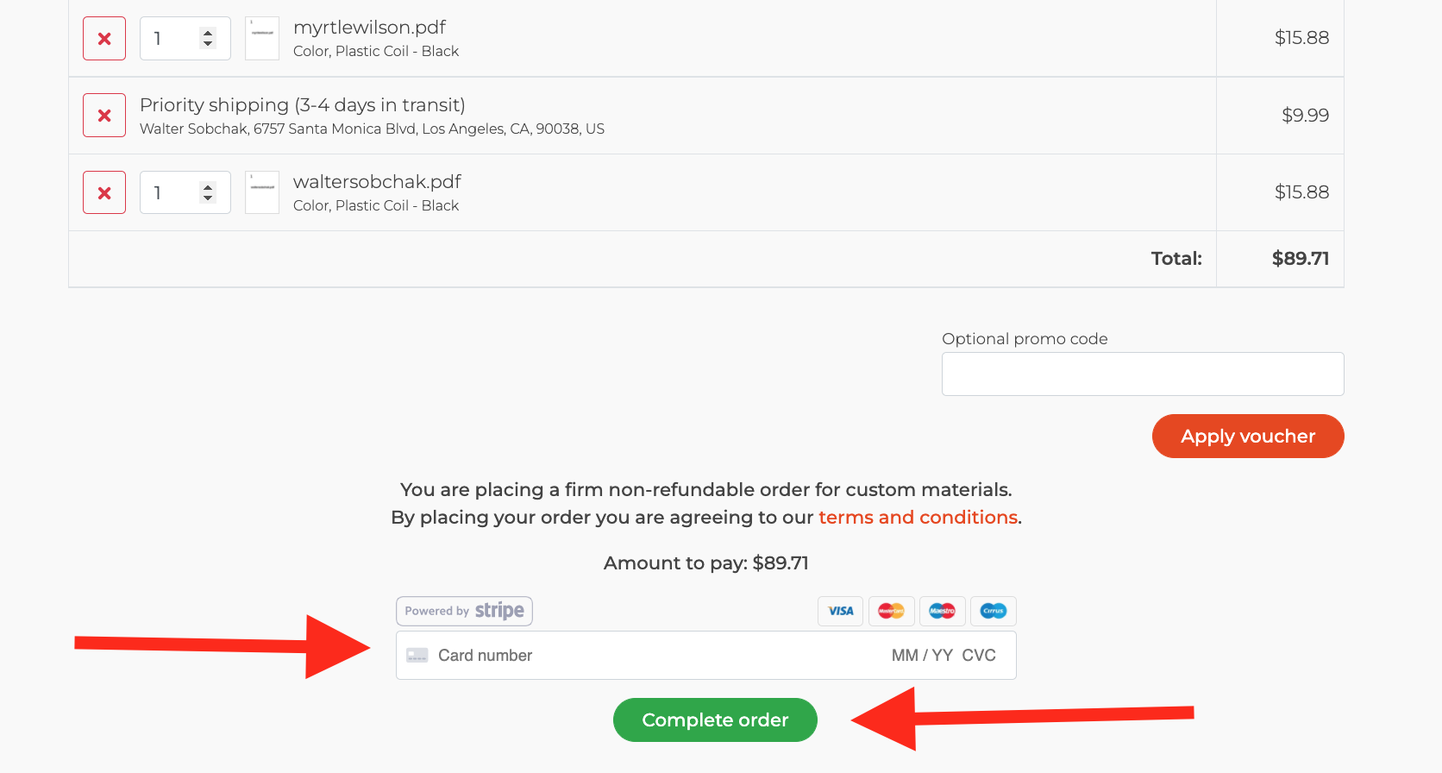1442x773 pixels.
Task: Open waltersobchak.pdf document thumbnail
Action: coord(262,192)
